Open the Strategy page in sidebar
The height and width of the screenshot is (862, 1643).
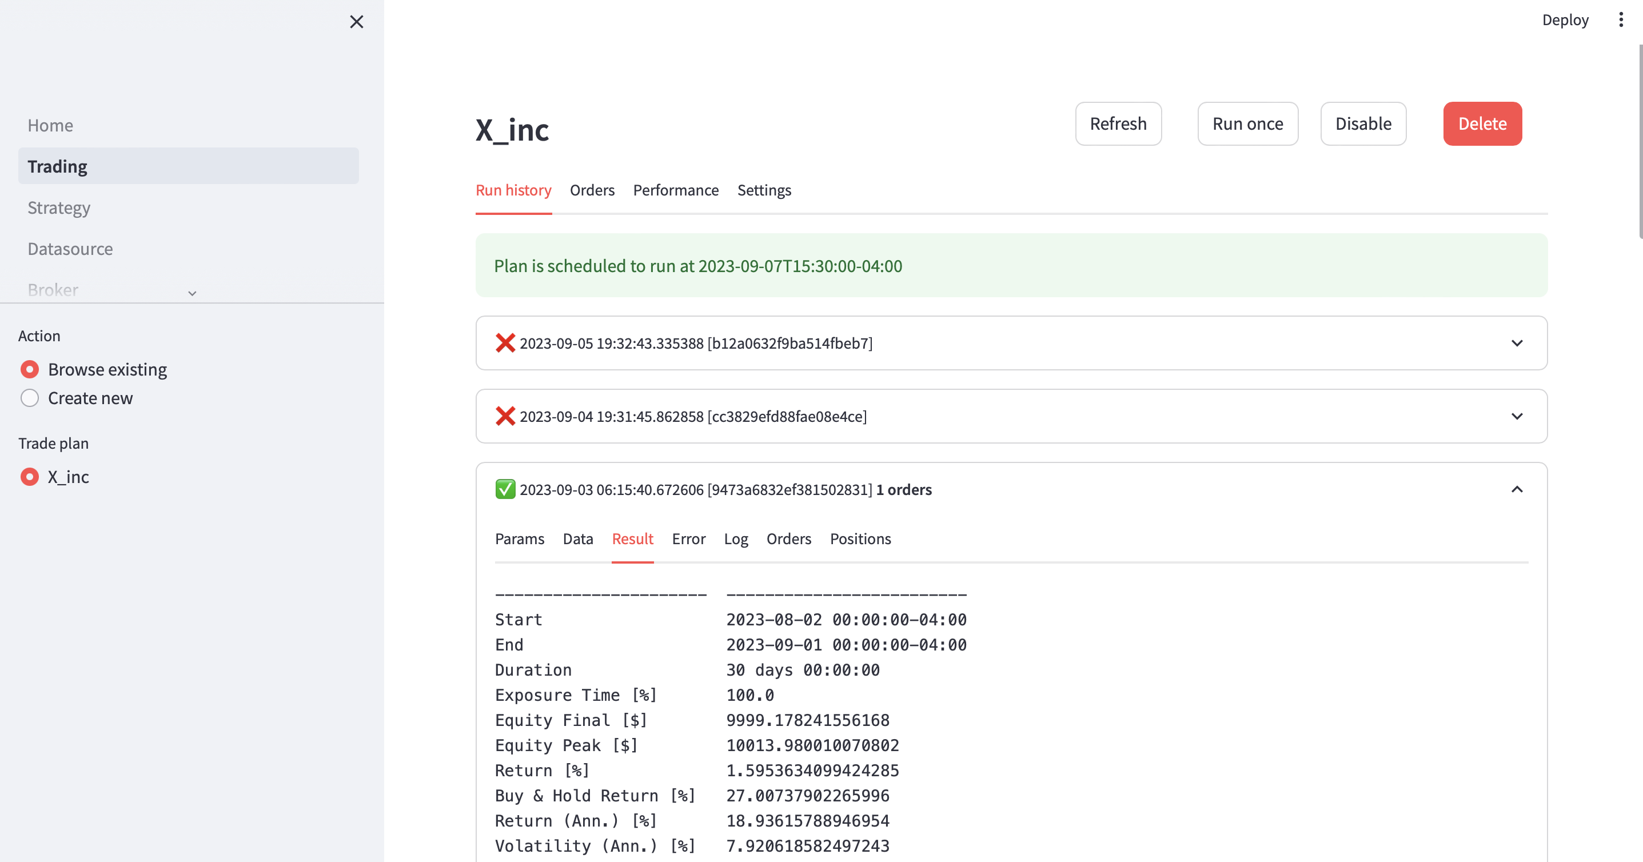(x=59, y=208)
